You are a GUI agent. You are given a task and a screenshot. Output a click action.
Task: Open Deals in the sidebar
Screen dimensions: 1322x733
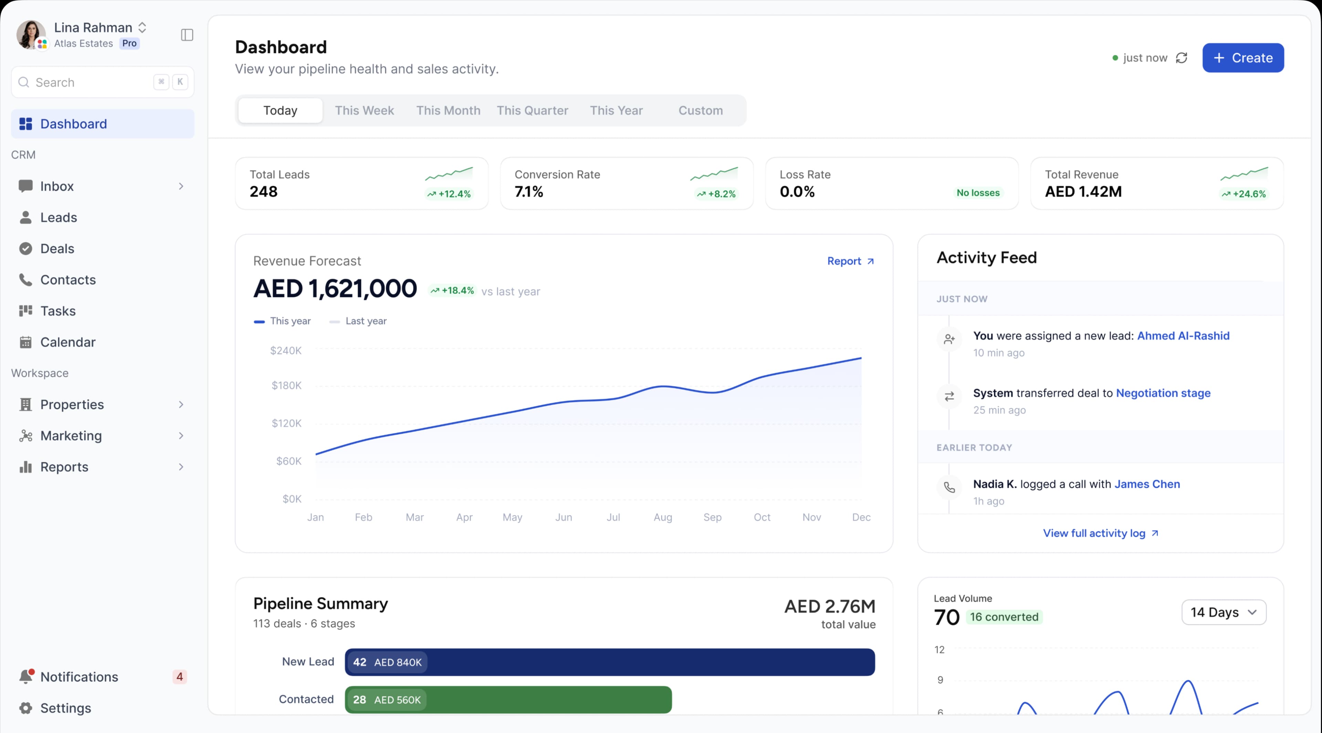pyautogui.click(x=103, y=249)
